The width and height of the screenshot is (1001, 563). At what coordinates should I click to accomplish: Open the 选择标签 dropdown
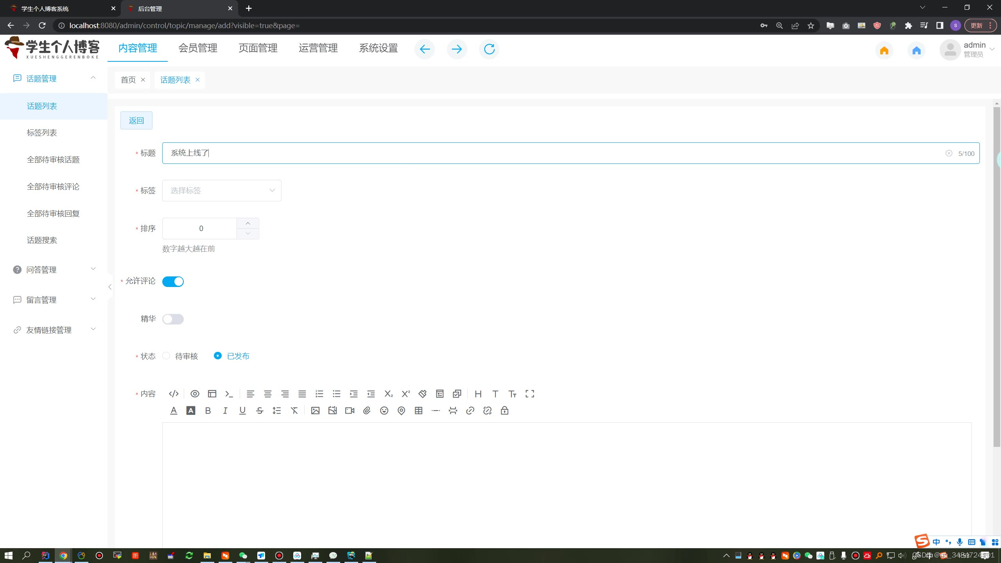pos(221,190)
